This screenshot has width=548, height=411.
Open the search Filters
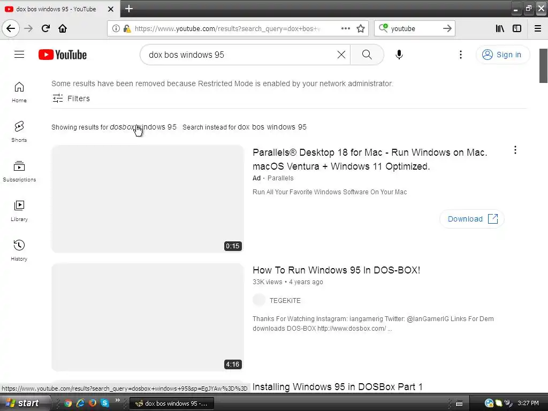pos(71,98)
